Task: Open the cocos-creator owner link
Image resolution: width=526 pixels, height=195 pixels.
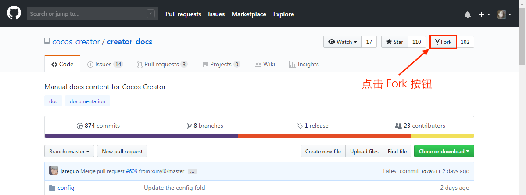Action: tap(76, 42)
